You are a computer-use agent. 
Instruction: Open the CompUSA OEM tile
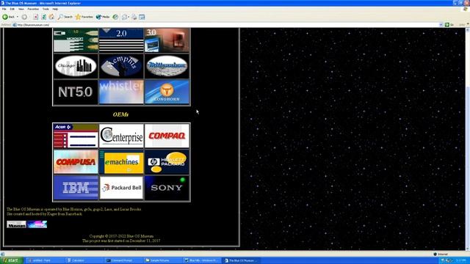click(x=76, y=162)
